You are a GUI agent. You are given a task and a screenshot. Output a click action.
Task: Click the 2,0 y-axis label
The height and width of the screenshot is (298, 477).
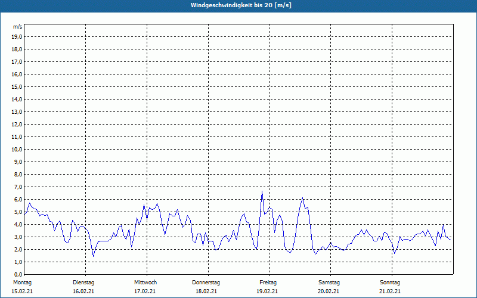(18, 249)
